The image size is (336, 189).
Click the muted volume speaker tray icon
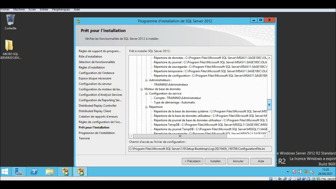[312, 172]
